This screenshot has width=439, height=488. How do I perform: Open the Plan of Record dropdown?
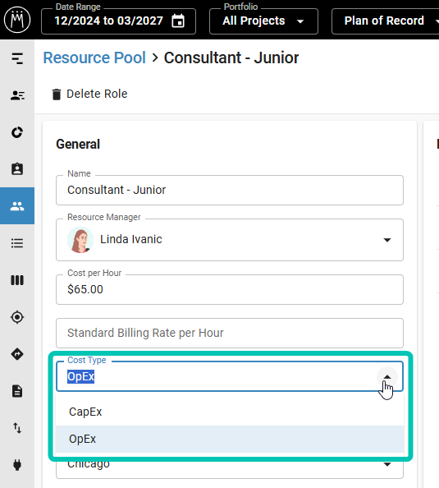coord(386,21)
